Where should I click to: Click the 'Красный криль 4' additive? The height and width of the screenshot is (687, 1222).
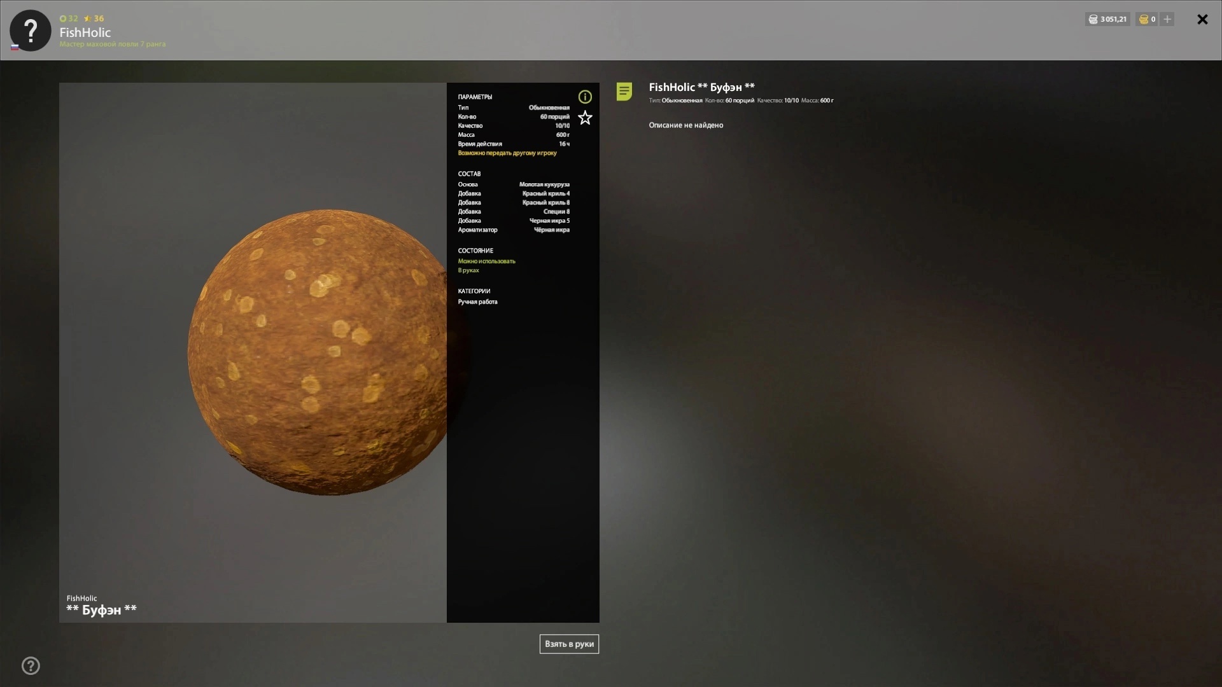tap(546, 193)
